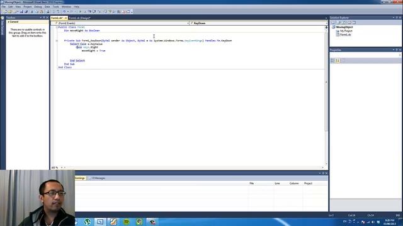Collapse the Form1_KeyDown sub region
403x226 pixels.
click(x=57, y=41)
